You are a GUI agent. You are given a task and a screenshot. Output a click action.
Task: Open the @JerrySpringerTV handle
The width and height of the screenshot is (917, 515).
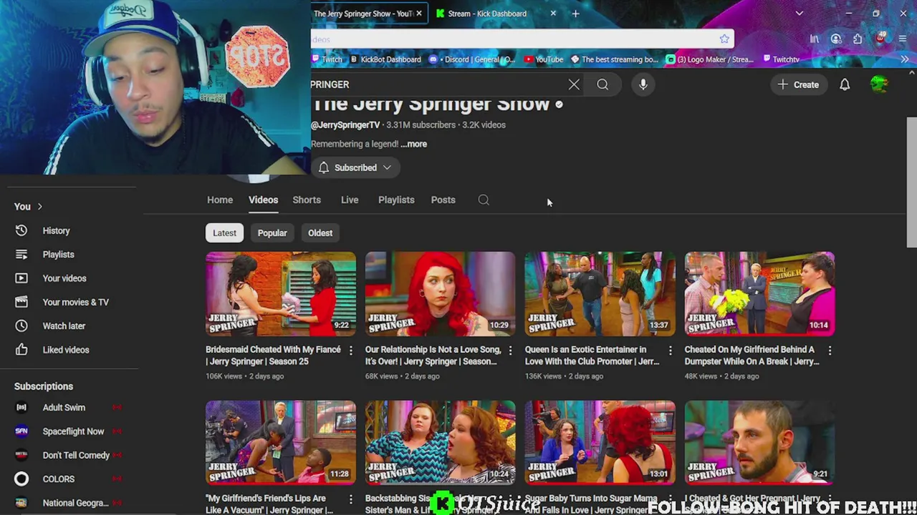tap(345, 124)
